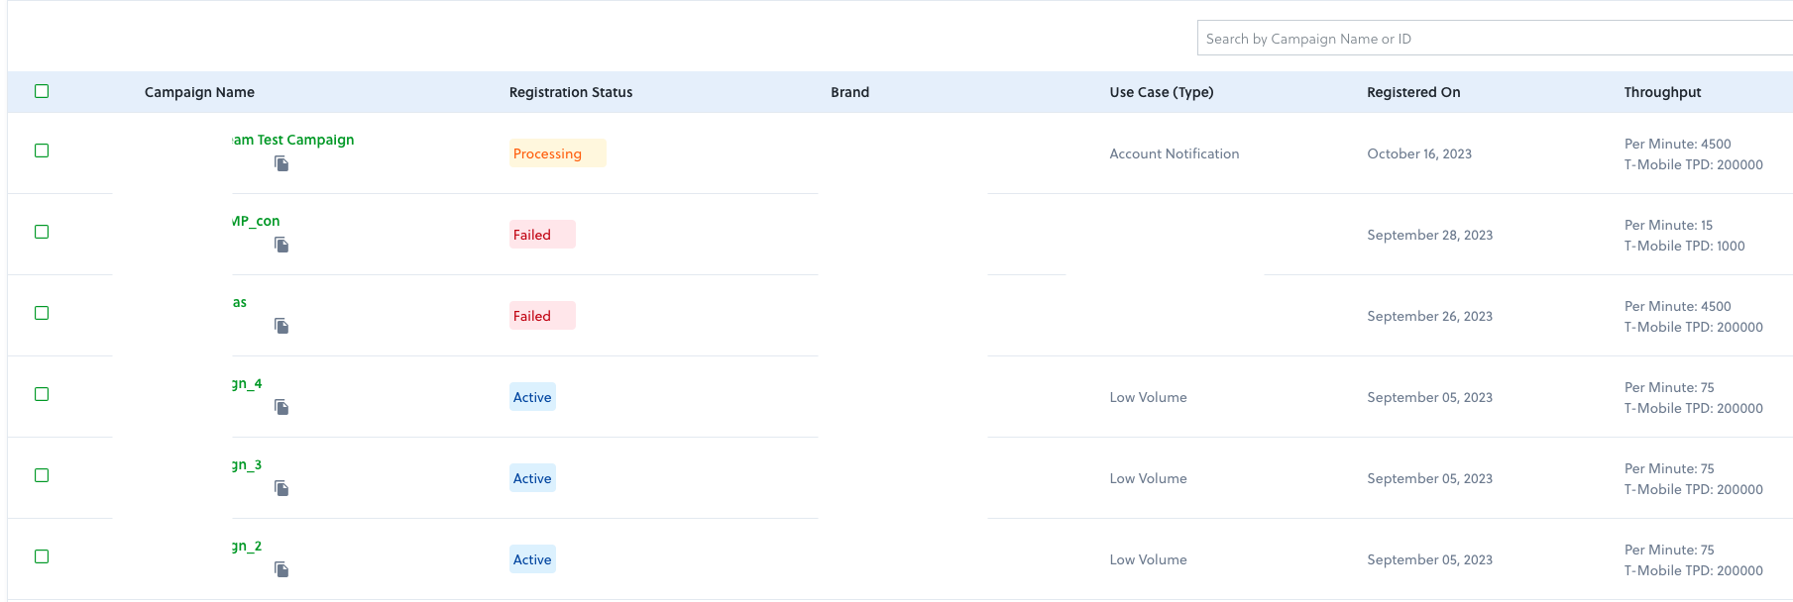1793x602 pixels.
Task: Click copy icon in September 26 campaign row
Action: (x=281, y=326)
